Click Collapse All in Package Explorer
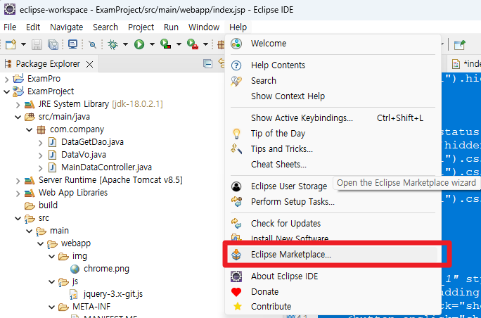The width and height of the screenshot is (481, 318). [x=208, y=64]
